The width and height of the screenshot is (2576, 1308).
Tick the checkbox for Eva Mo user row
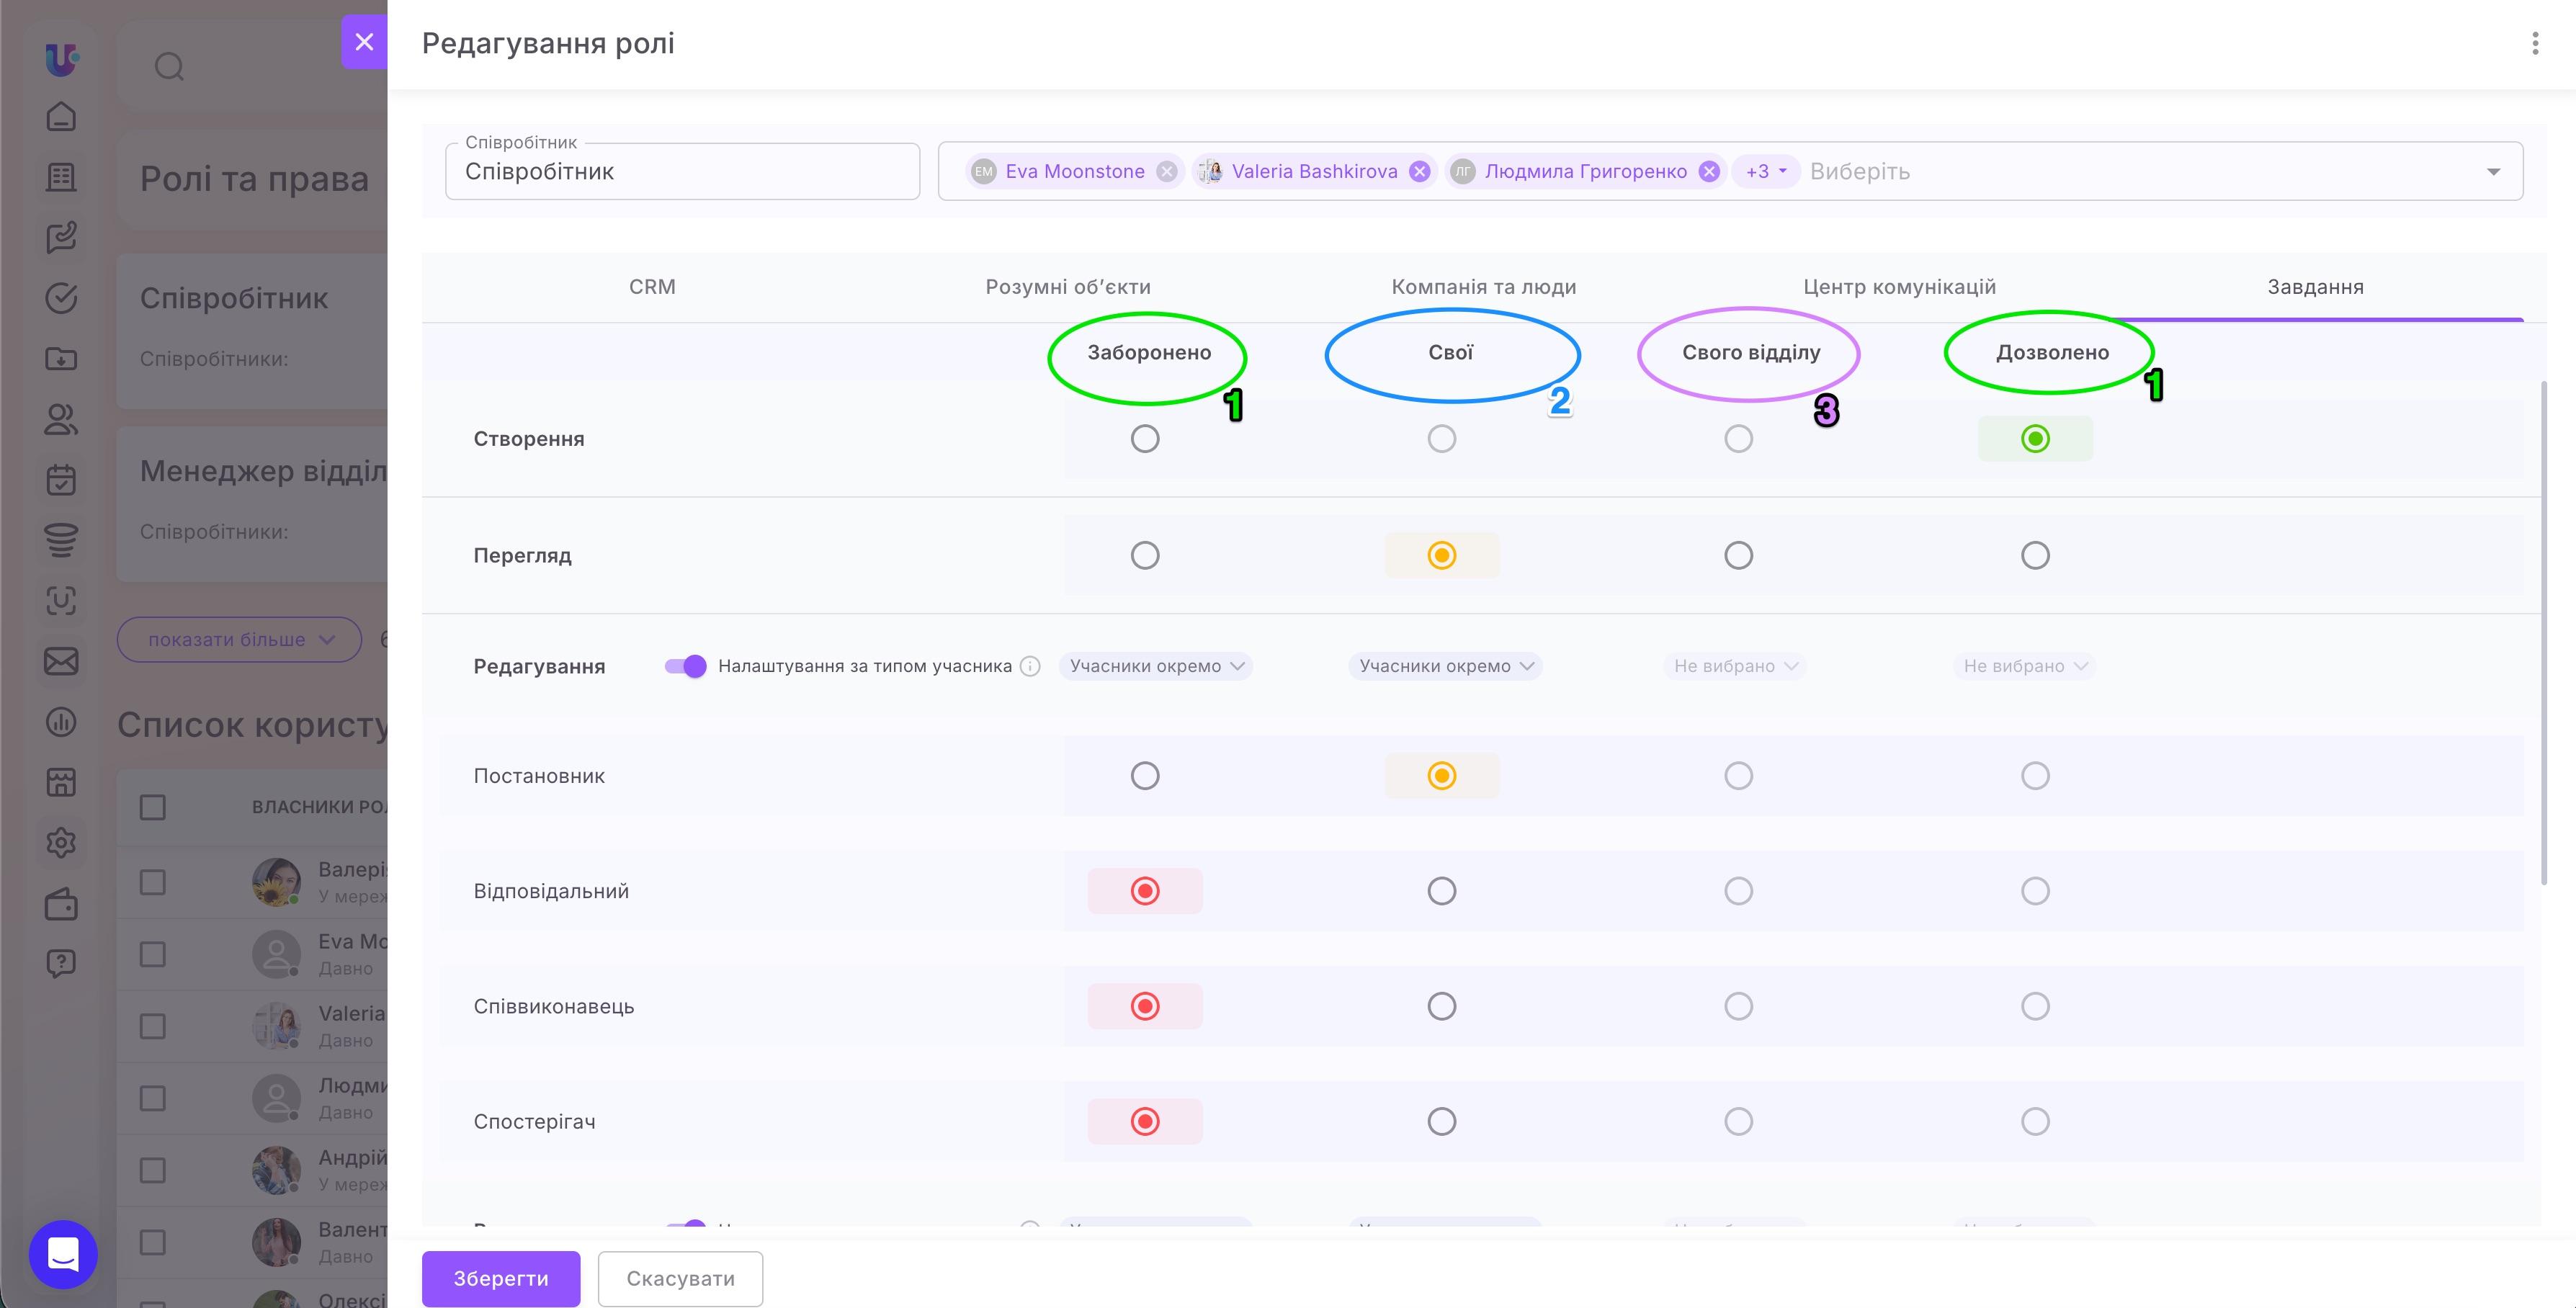tap(152, 954)
